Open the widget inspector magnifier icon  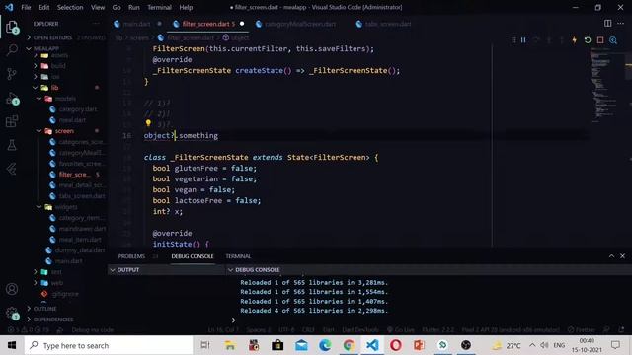[613, 40]
